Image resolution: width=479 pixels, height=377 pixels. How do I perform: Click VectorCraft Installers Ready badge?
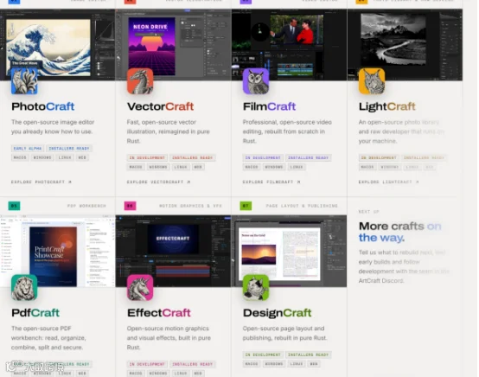(193, 157)
